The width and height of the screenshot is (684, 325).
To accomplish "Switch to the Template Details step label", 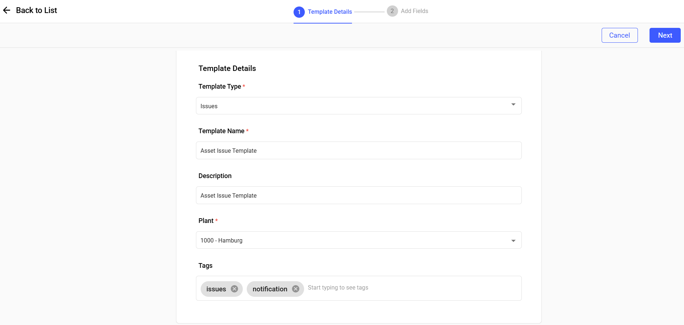I will [329, 12].
